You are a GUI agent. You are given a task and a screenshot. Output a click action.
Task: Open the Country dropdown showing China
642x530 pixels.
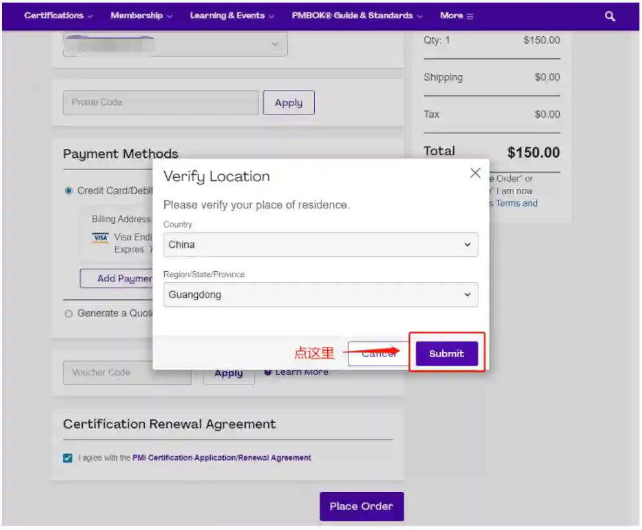[320, 245]
